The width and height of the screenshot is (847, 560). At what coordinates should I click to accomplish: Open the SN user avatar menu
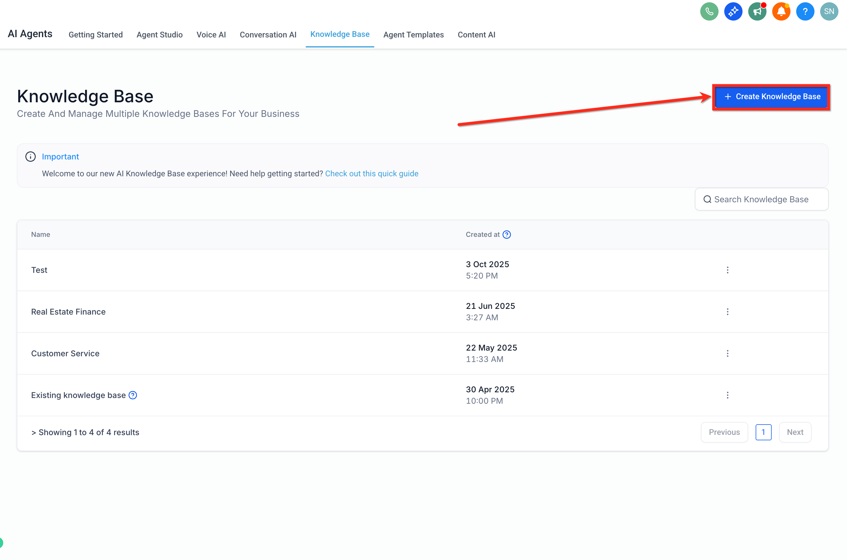(x=829, y=11)
